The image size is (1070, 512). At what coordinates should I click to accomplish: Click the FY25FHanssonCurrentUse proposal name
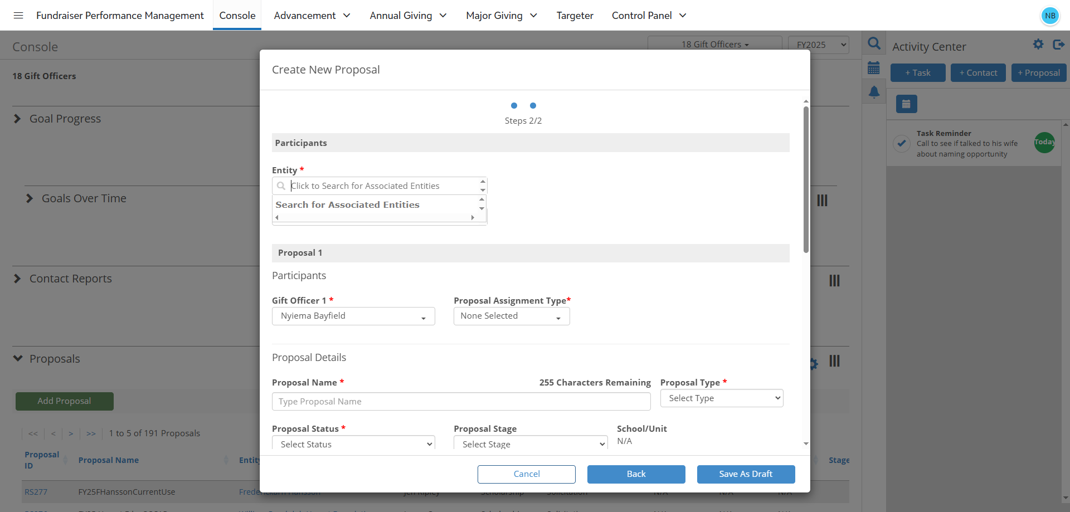pos(127,492)
